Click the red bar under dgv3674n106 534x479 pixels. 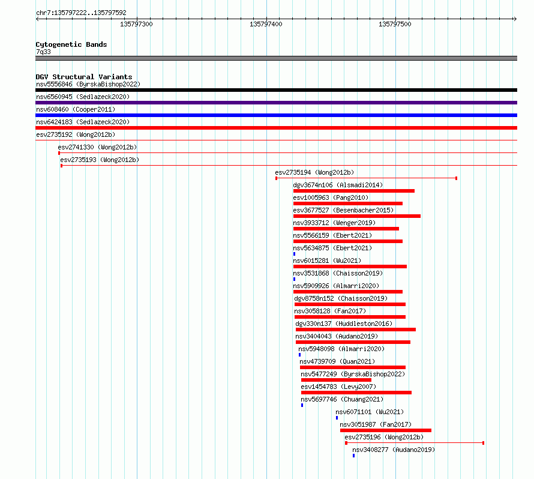(354, 191)
